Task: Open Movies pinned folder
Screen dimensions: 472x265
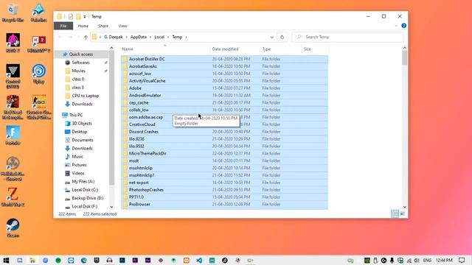Action: coord(78,71)
